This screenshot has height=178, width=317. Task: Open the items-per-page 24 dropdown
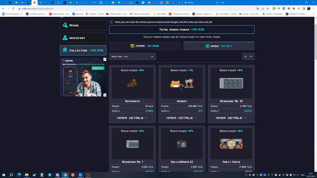point(248,56)
